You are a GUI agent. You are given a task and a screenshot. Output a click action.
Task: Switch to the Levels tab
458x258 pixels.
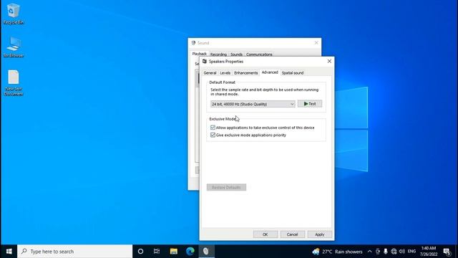(225, 73)
